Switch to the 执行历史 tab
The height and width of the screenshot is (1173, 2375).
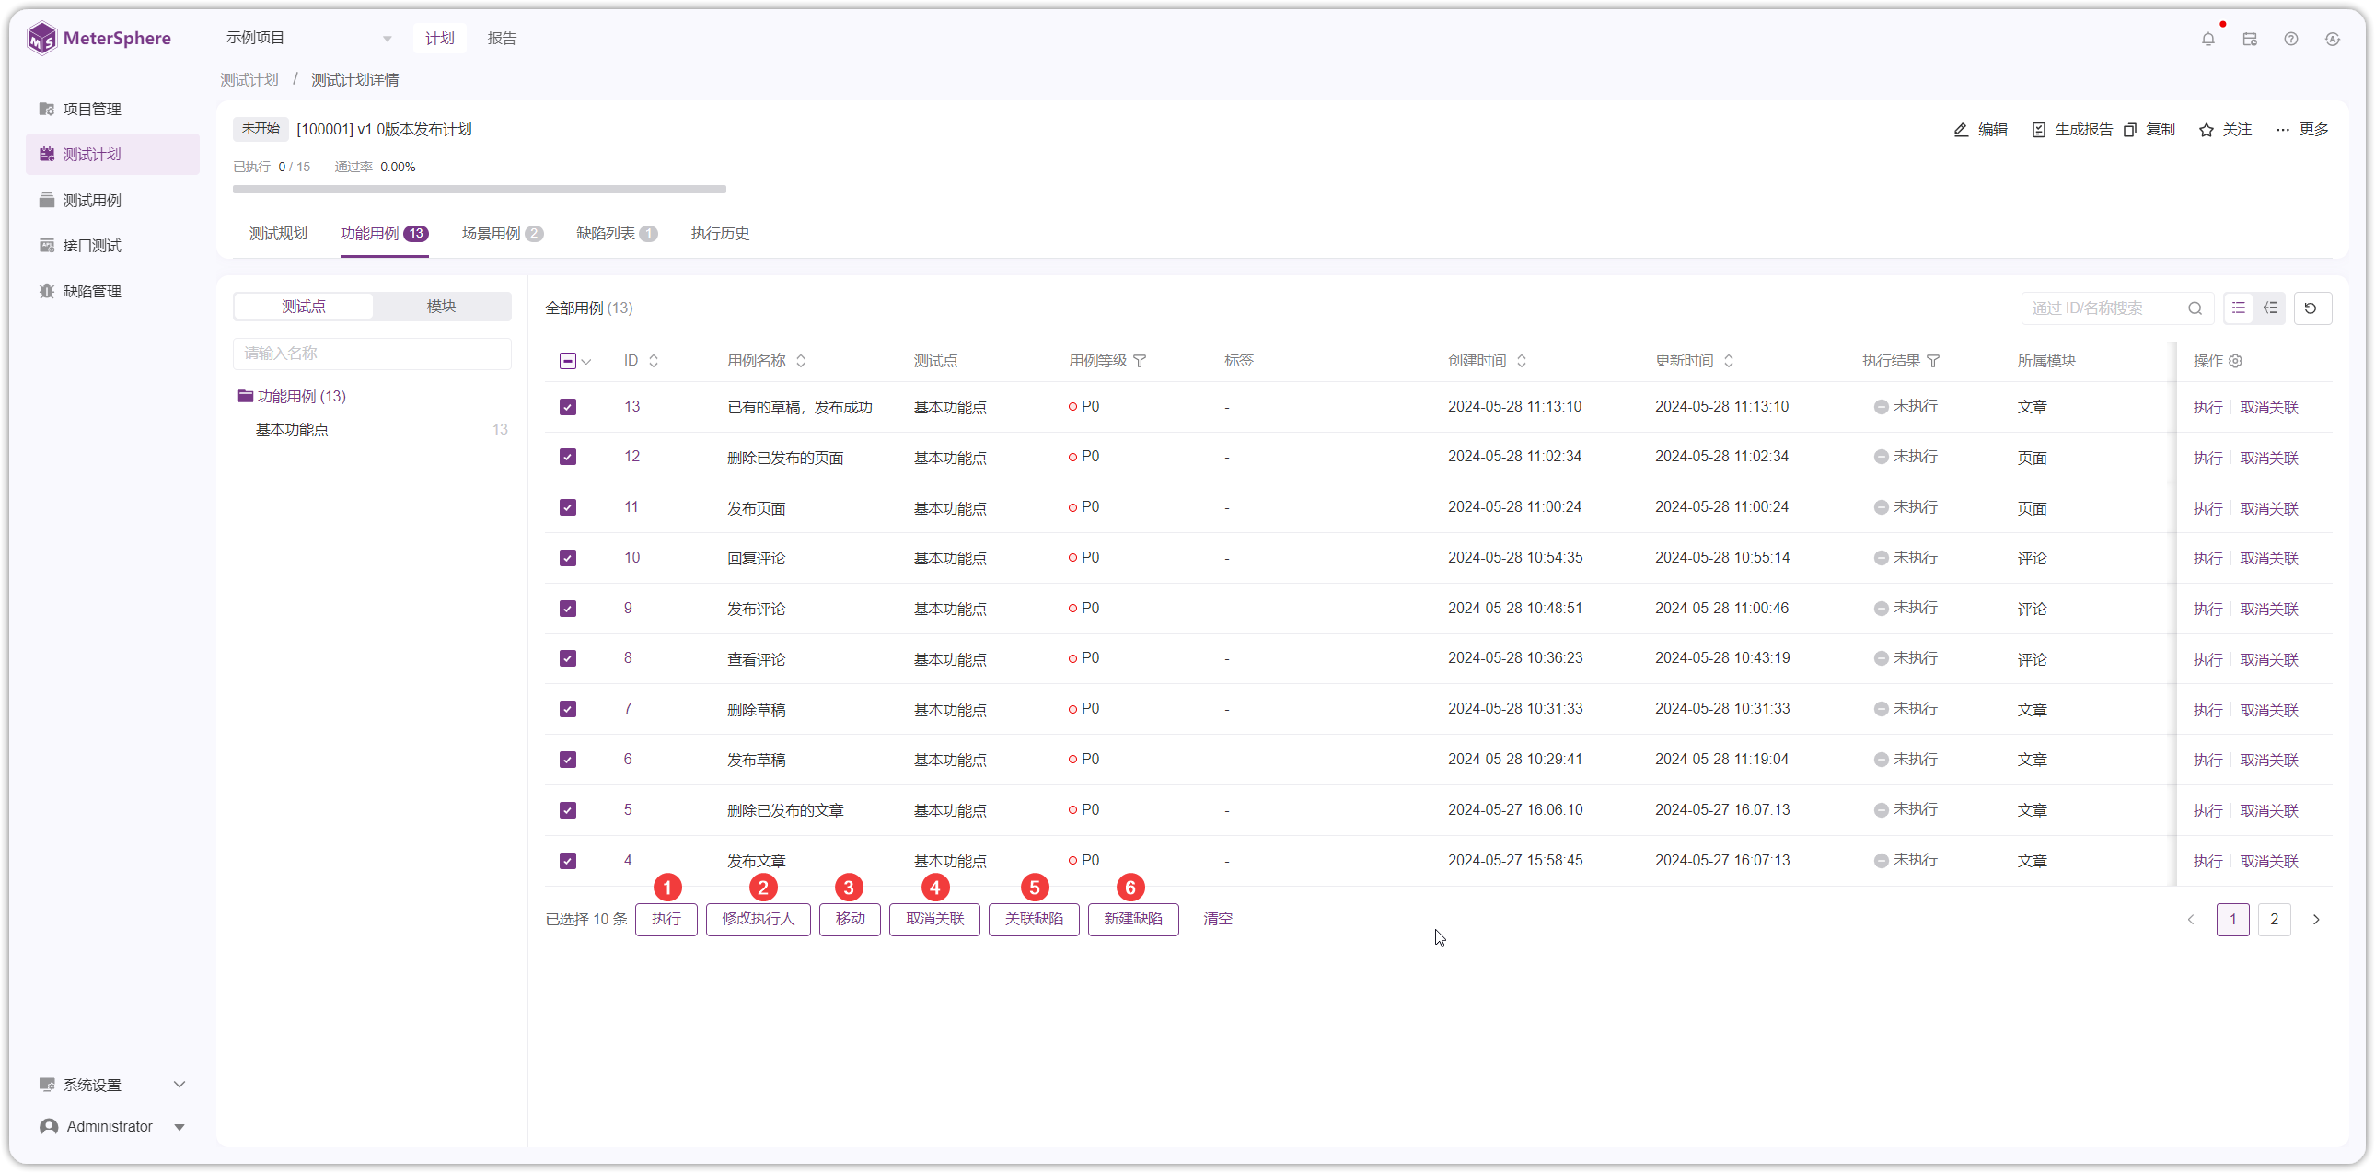[x=719, y=233]
